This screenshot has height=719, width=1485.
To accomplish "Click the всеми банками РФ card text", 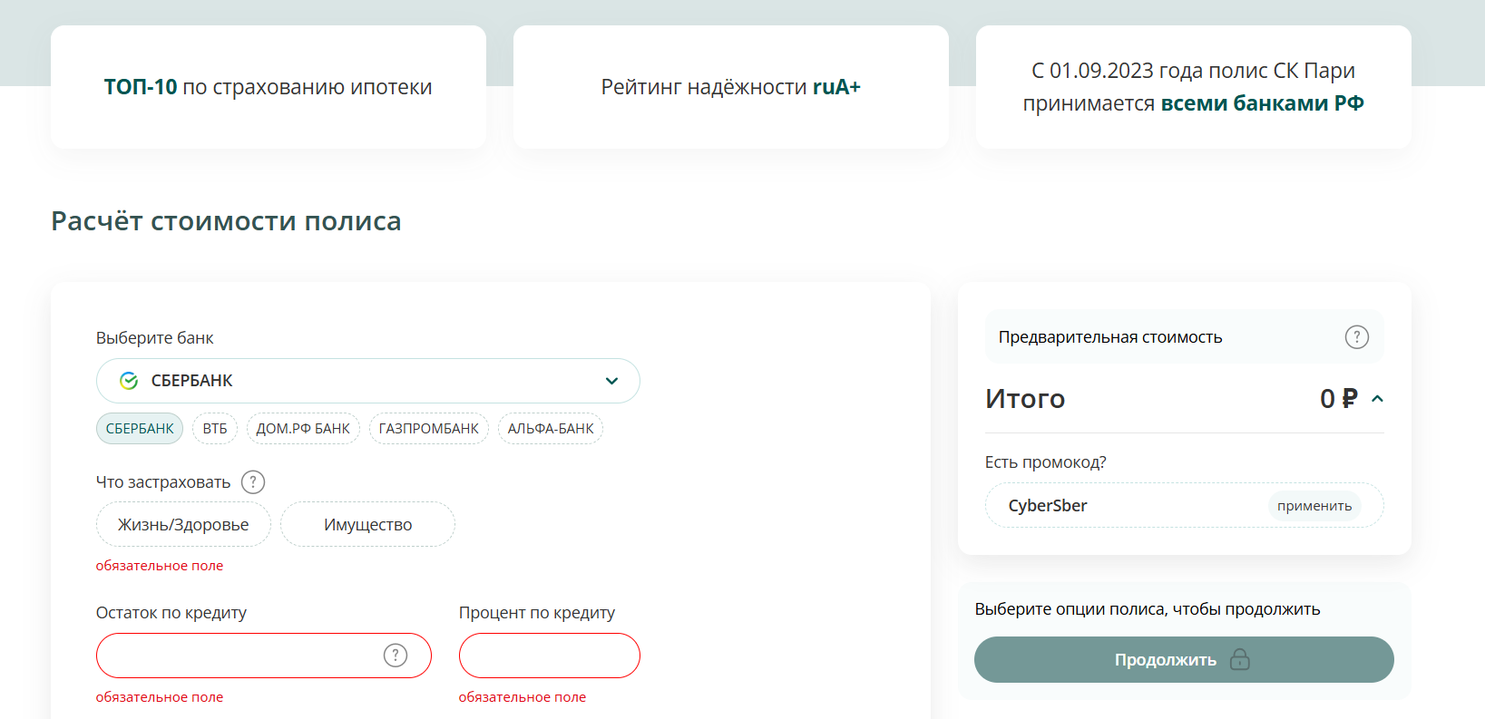I will click(1262, 103).
